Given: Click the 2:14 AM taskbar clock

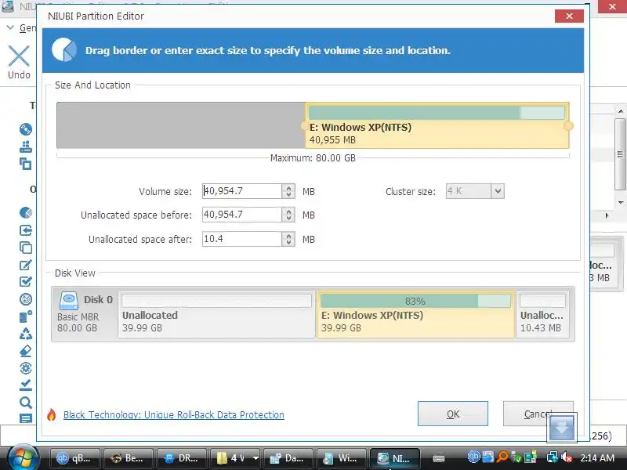Looking at the screenshot, I should (x=597, y=457).
